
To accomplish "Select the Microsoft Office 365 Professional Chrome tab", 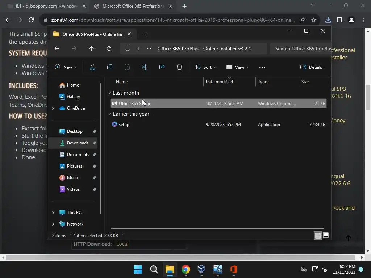I will click(133, 6).
